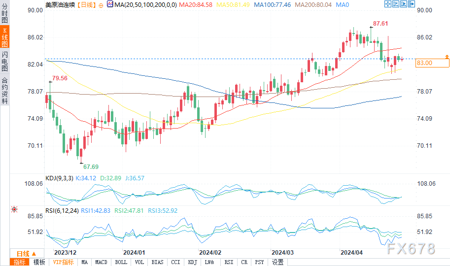The image size is (450, 266).
Task: Click the MA indicator chart icon
Action: (x=109, y=4)
